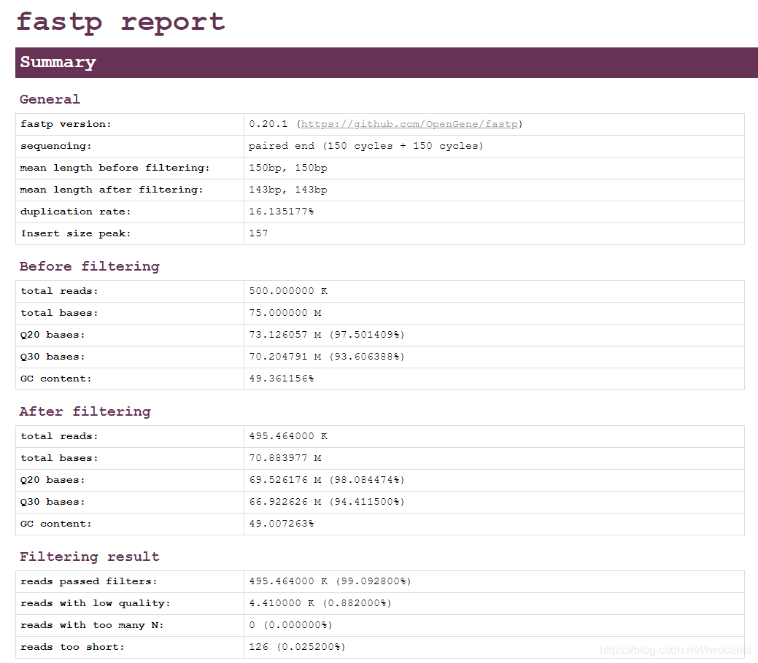Click the 'fastp report' title

point(120,23)
